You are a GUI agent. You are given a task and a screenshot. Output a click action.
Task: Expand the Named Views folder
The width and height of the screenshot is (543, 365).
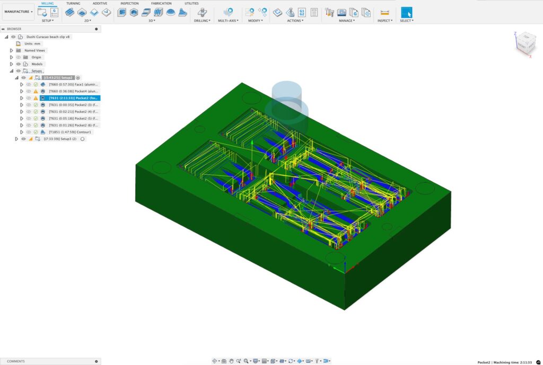click(x=11, y=50)
